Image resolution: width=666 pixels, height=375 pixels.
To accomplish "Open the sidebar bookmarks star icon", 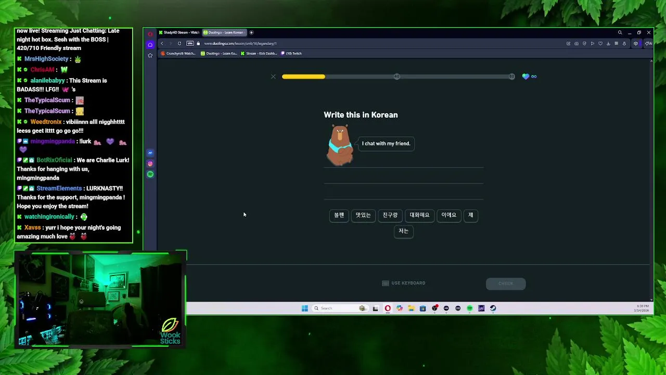I will click(x=150, y=55).
